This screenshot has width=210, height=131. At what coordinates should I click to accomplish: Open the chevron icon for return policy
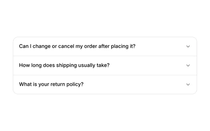188,84
